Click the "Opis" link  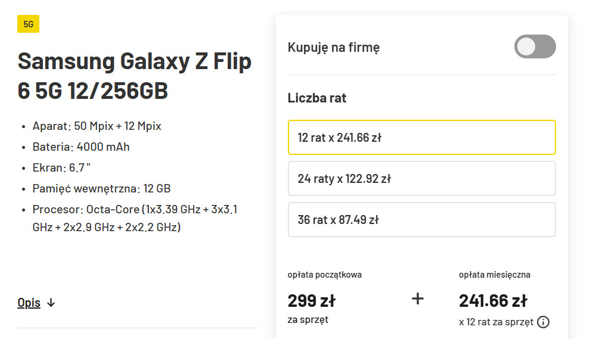pyautogui.click(x=29, y=303)
